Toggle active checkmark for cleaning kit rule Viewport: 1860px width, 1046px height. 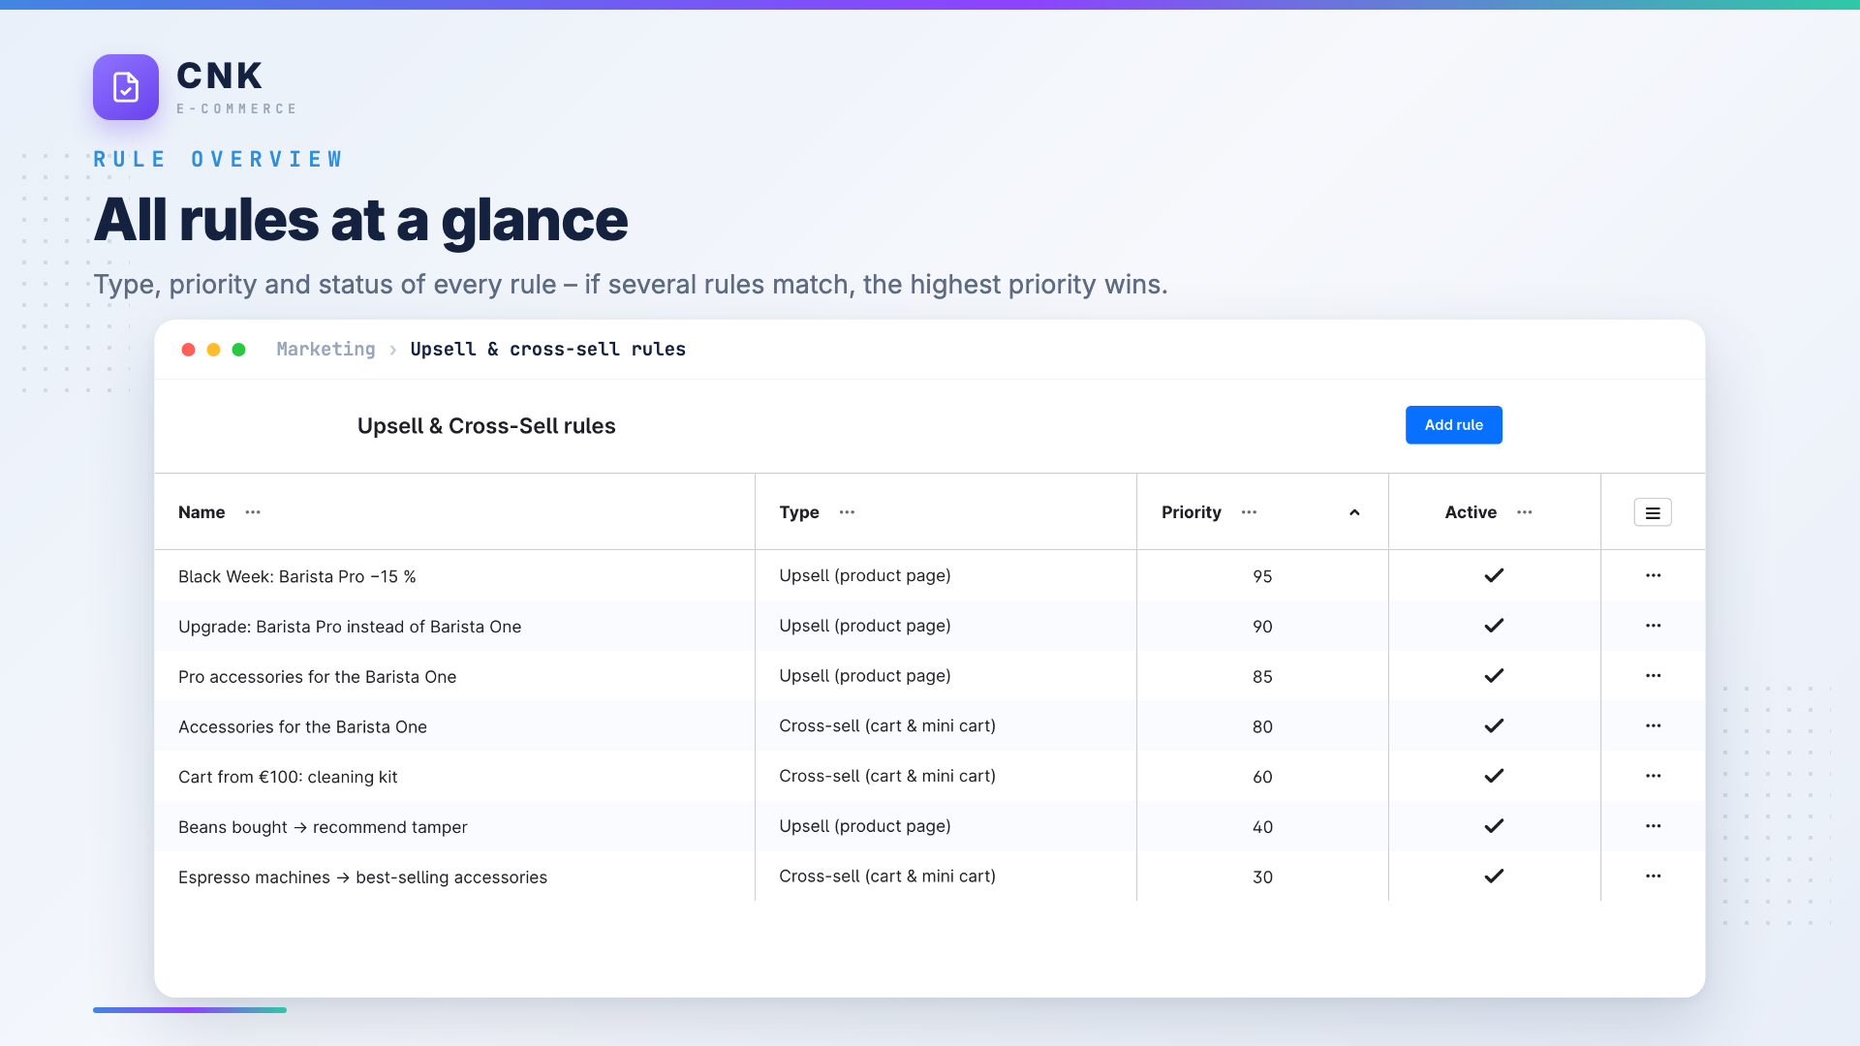point(1494,776)
